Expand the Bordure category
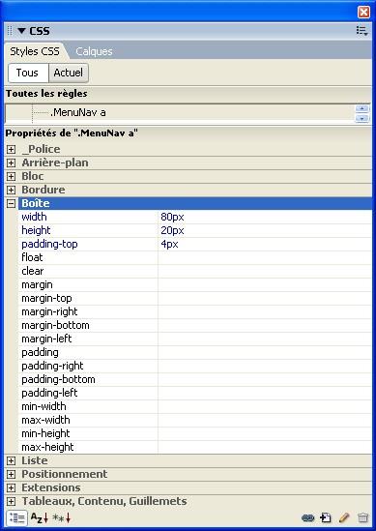The image size is (376, 531). (12, 190)
